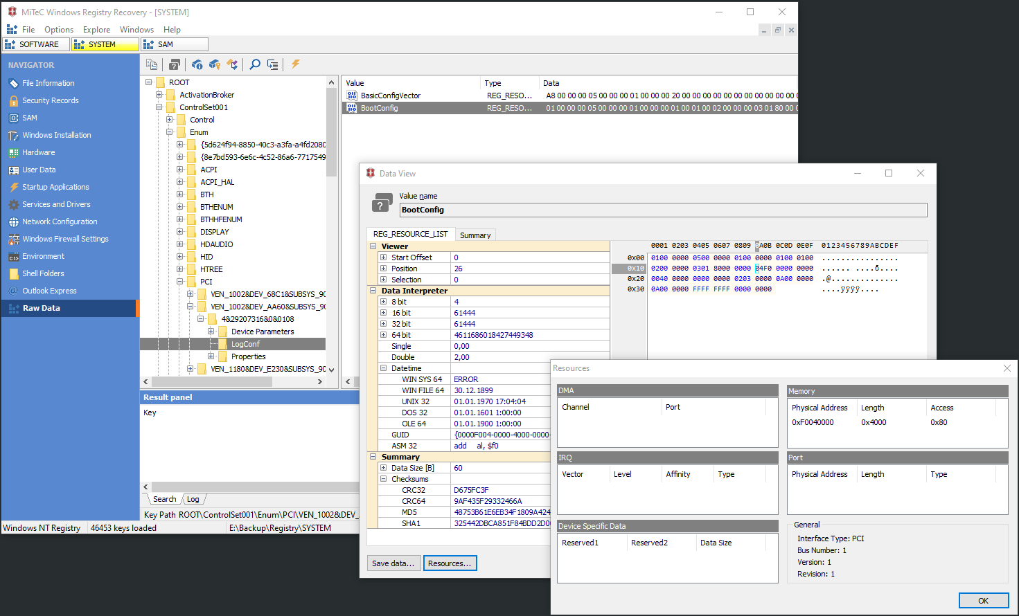The height and width of the screenshot is (616, 1019).
Task: Collapse the Data Interpreter section
Action: point(373,291)
